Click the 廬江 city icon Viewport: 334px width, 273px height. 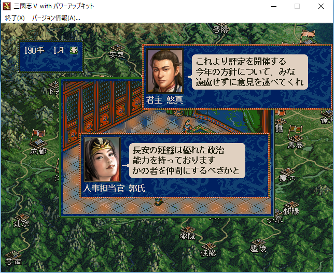coord(287,171)
